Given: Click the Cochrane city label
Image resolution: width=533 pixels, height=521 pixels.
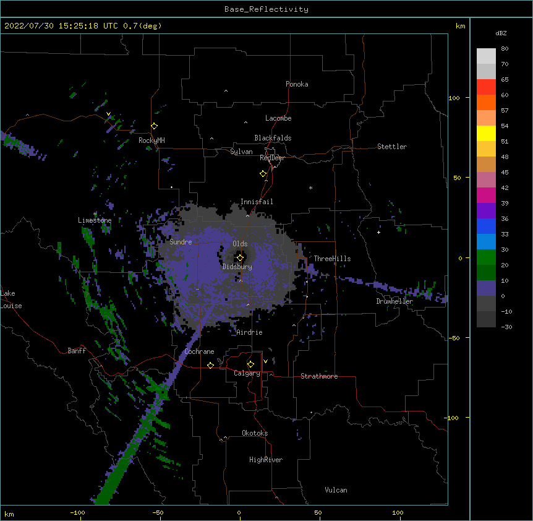Looking at the screenshot, I should pyautogui.click(x=200, y=351).
